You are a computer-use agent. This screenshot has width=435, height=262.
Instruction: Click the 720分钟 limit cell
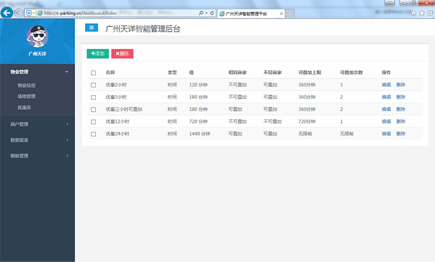click(x=307, y=122)
